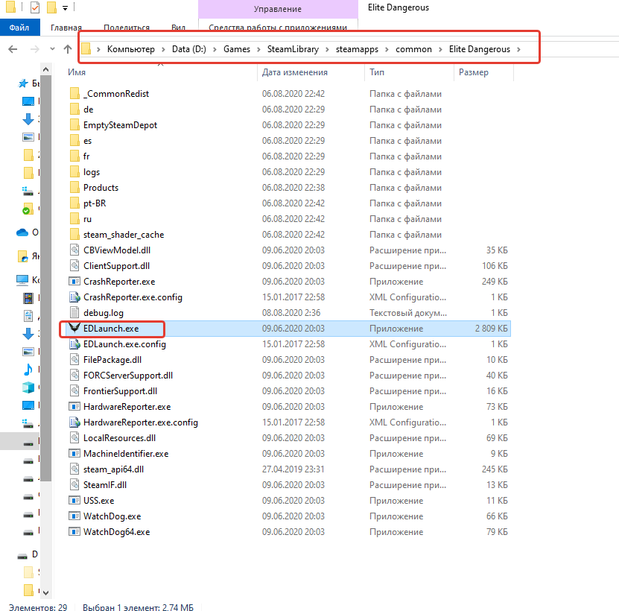Expand chevron after Компьютер in address bar
Viewport: 619px width, 611px height.
tap(163, 49)
